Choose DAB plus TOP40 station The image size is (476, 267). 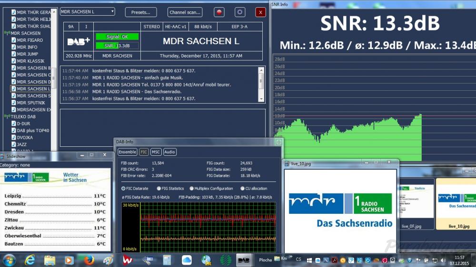33,131
